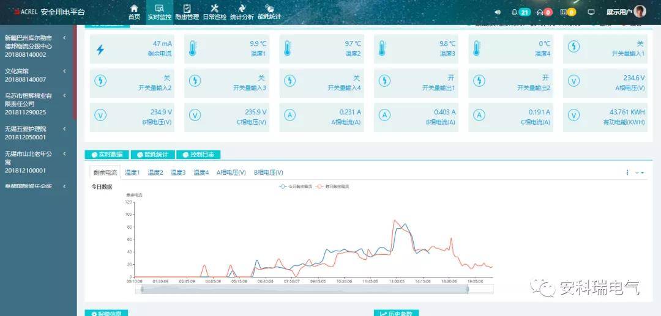Open 日常巡检 wrench icon
661x316 pixels.
coord(215,8)
